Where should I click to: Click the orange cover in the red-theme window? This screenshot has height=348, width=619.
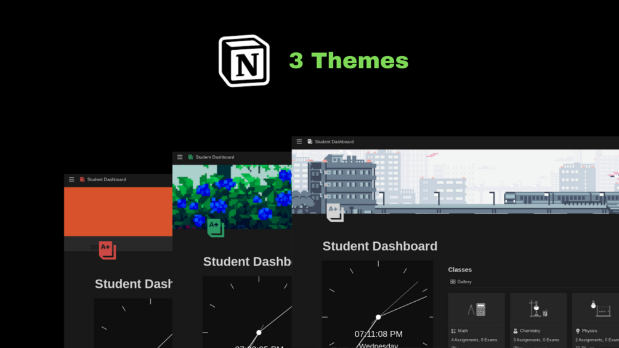118,212
